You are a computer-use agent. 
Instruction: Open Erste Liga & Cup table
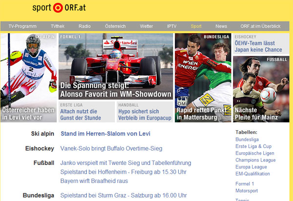pos(253,146)
